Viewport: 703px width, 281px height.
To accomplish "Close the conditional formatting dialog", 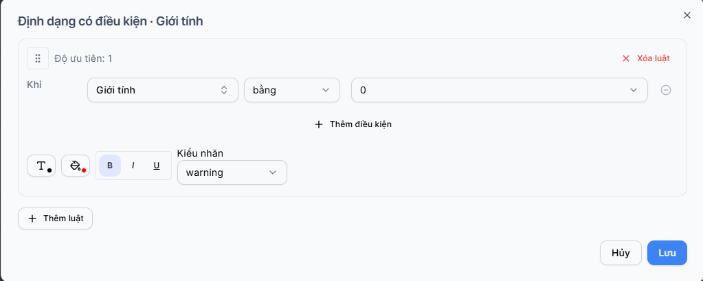I will (x=687, y=15).
